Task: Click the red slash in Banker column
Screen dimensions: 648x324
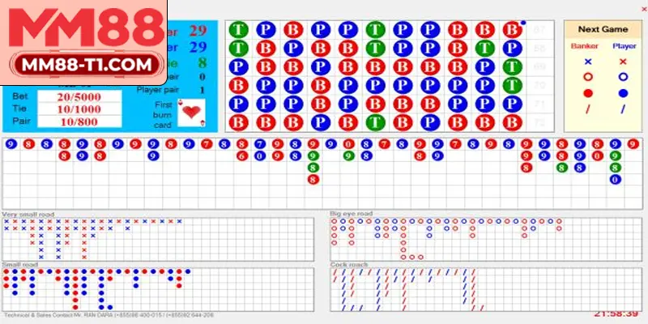Action: [x=588, y=109]
